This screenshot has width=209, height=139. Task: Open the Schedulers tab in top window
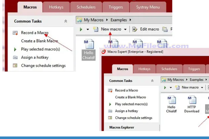(x=86, y=7)
